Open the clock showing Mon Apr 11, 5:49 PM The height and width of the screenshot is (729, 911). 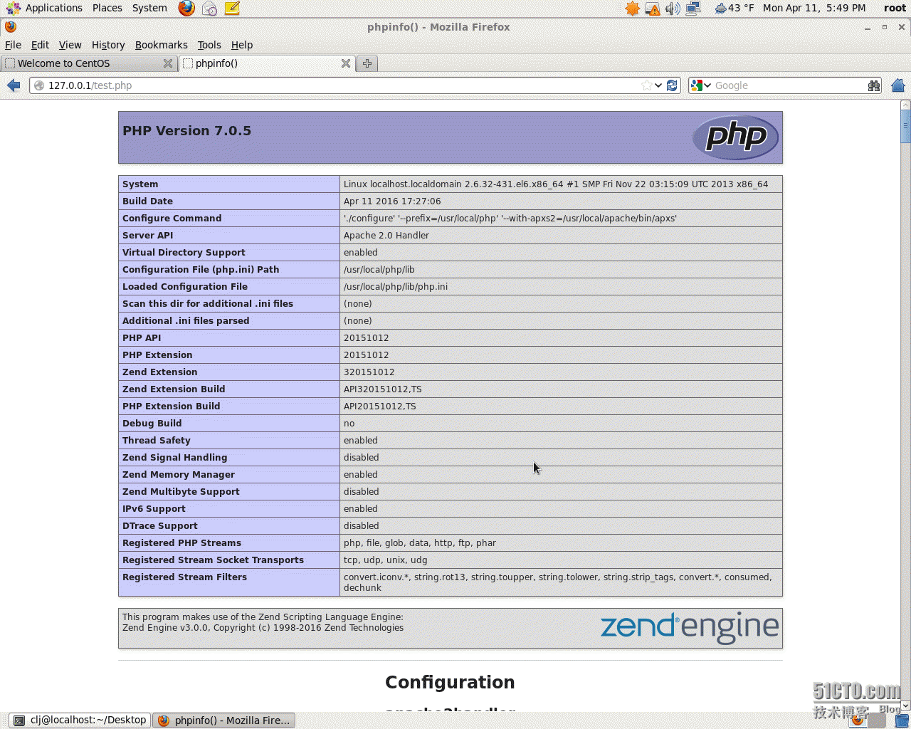(x=814, y=8)
